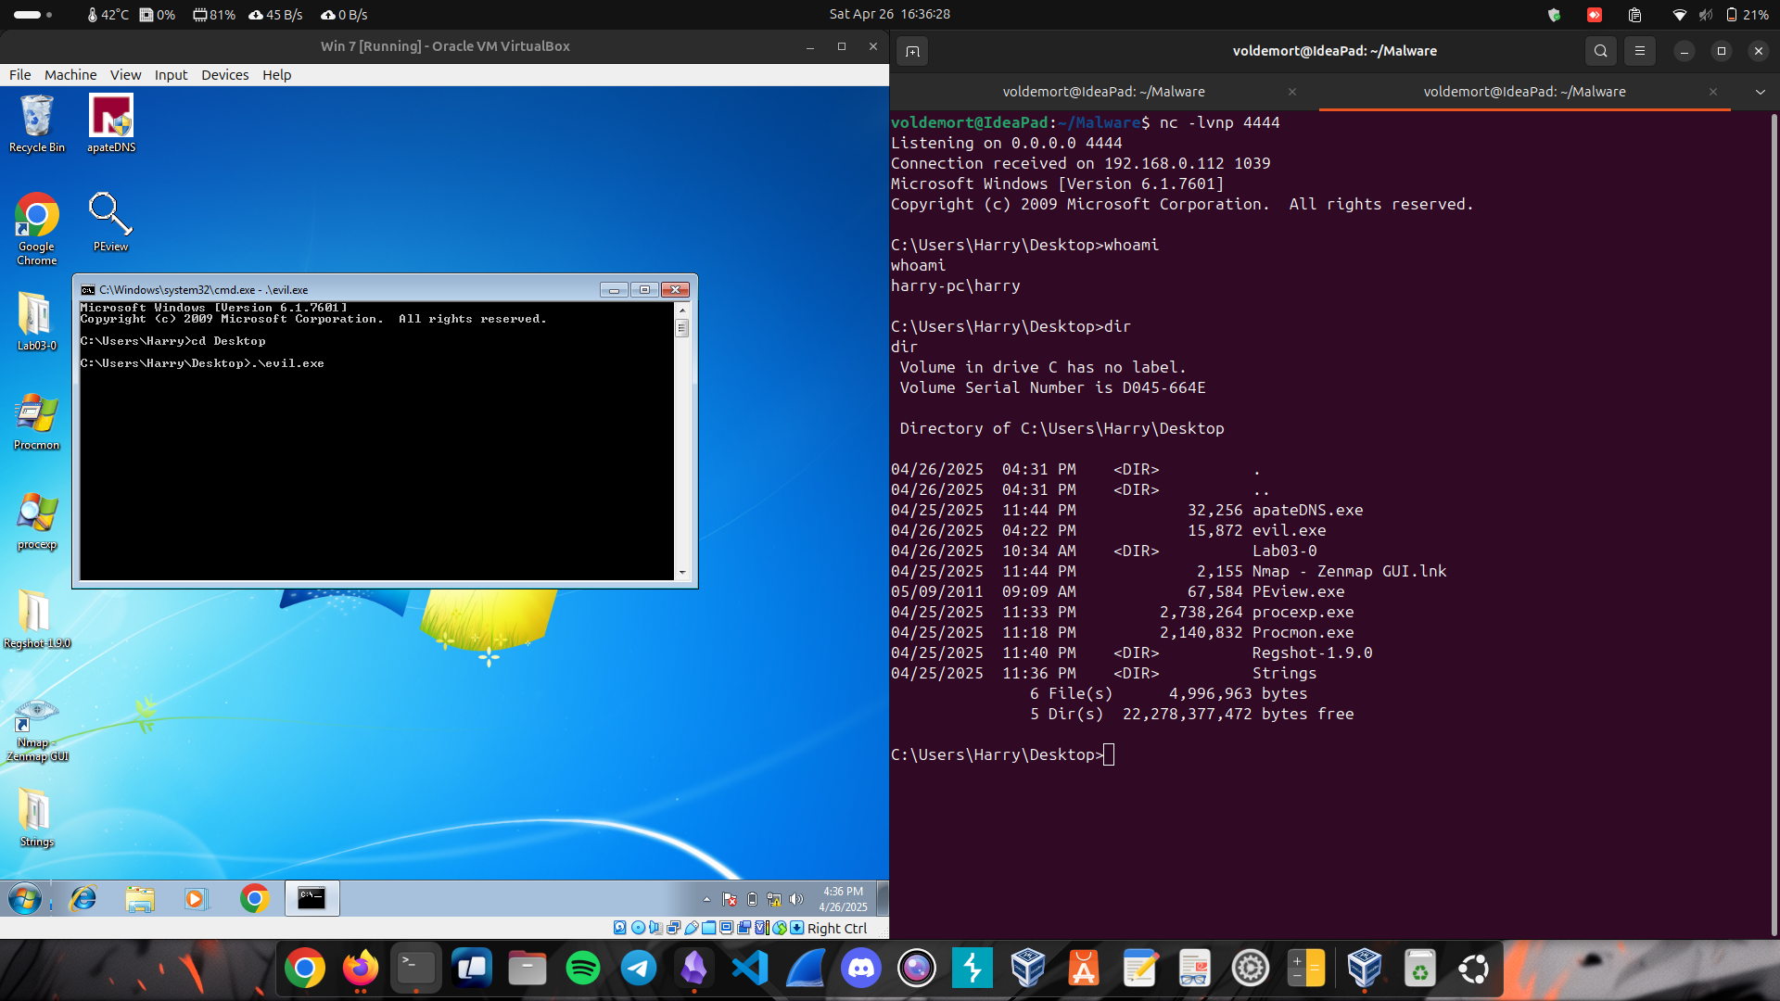Screen dimensions: 1780x1001
Task: Click VirtualBox recording indicator icon
Action: (x=744, y=928)
